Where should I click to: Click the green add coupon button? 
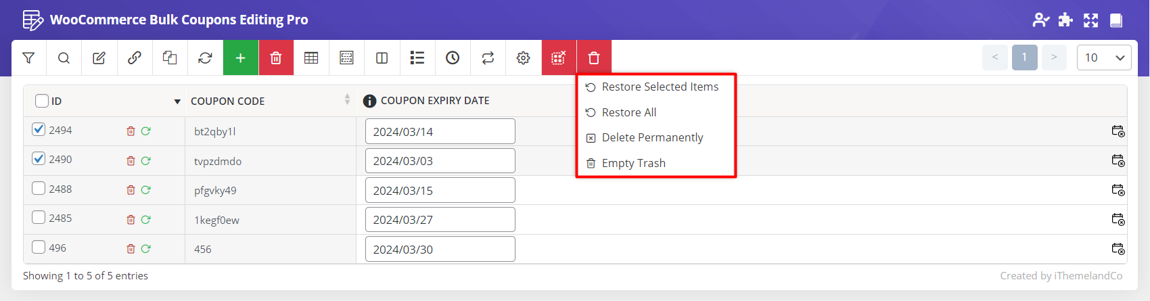click(240, 58)
